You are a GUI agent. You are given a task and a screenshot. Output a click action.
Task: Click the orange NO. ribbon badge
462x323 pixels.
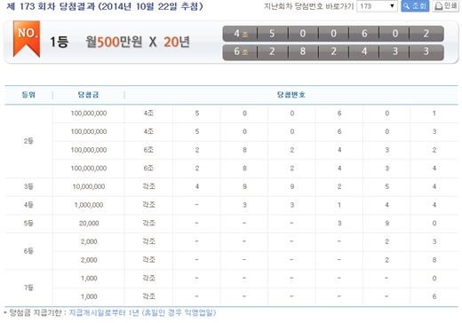point(27,39)
